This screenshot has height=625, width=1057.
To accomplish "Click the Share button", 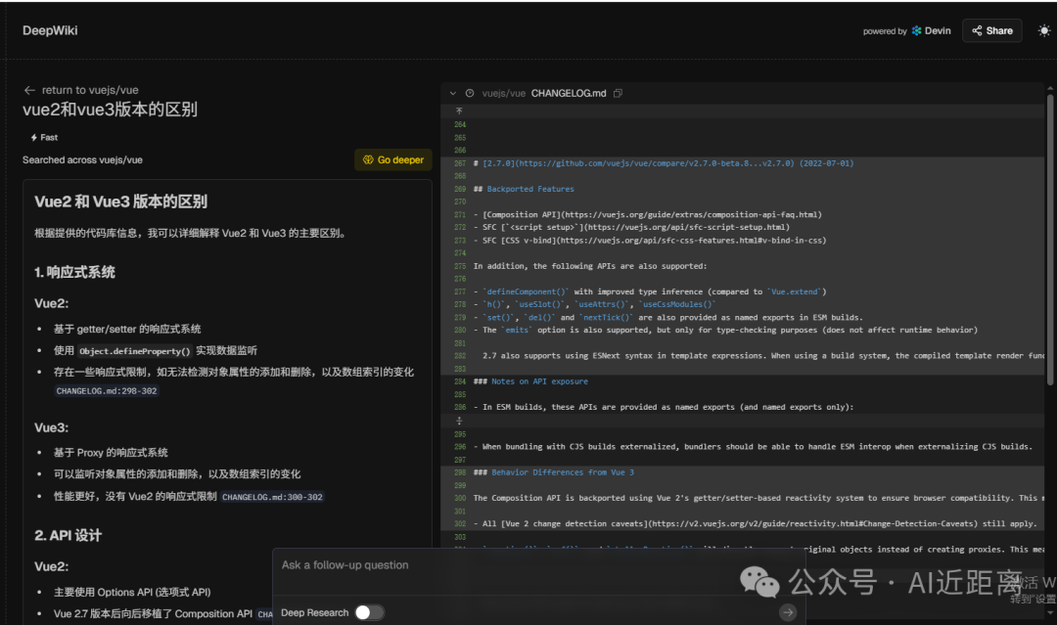I will click(x=991, y=31).
